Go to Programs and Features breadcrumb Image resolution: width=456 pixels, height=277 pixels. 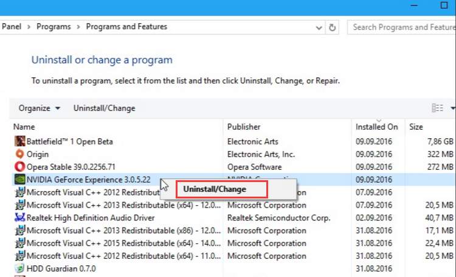tap(126, 27)
